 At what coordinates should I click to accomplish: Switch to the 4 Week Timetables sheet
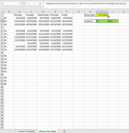tap(26, 131)
